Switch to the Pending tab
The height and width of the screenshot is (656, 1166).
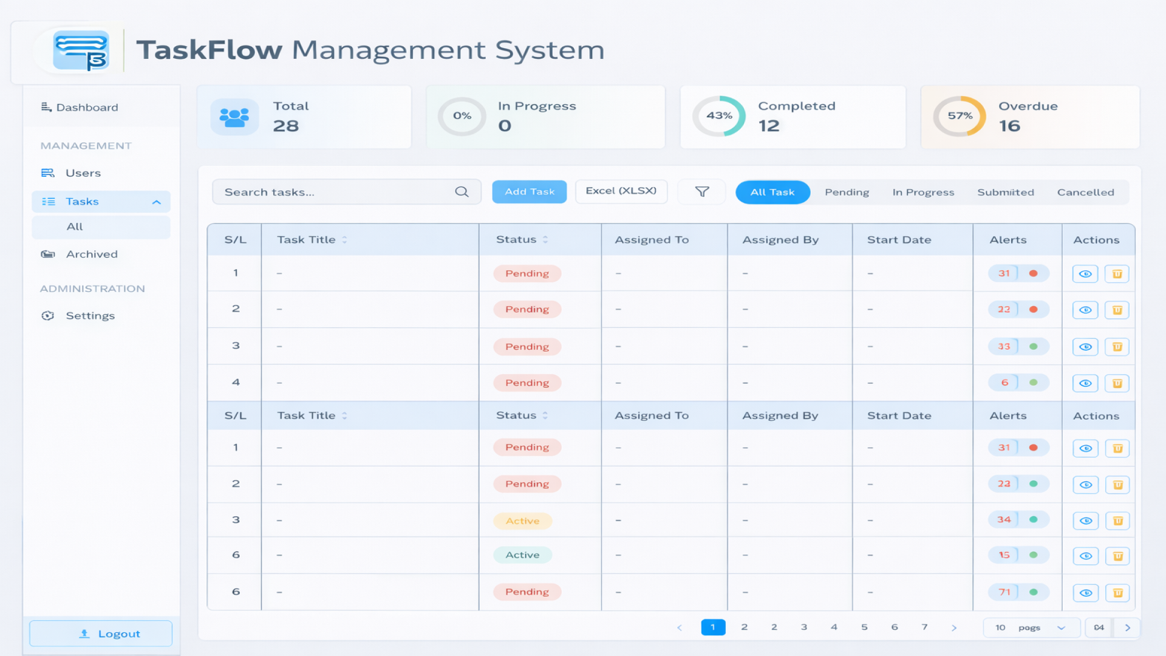tap(847, 193)
